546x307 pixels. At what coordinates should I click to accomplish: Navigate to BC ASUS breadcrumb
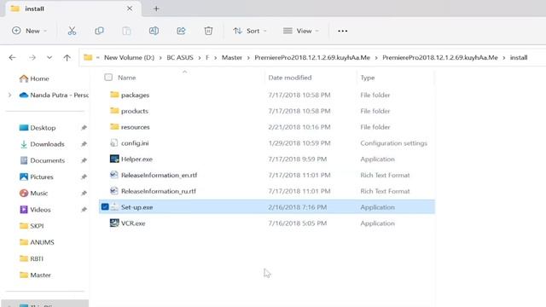(180, 58)
